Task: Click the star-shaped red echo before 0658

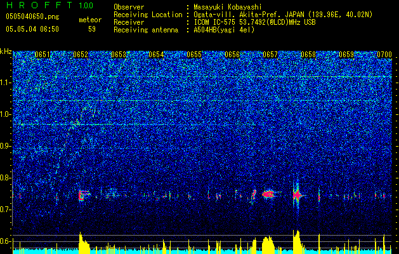Action: point(297,195)
